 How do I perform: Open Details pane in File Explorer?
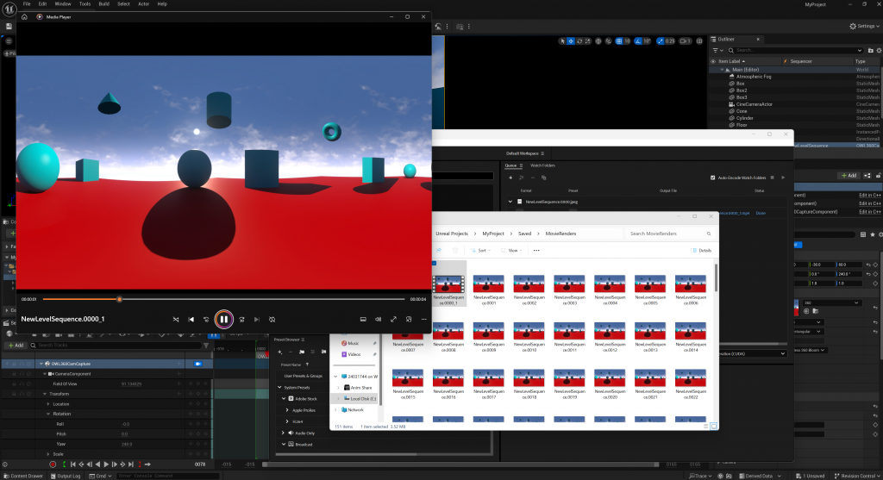point(701,251)
